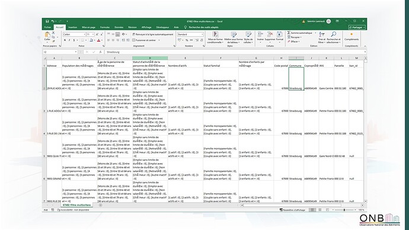Center text horizontally
409x230 pixels.
click(x=113, y=40)
